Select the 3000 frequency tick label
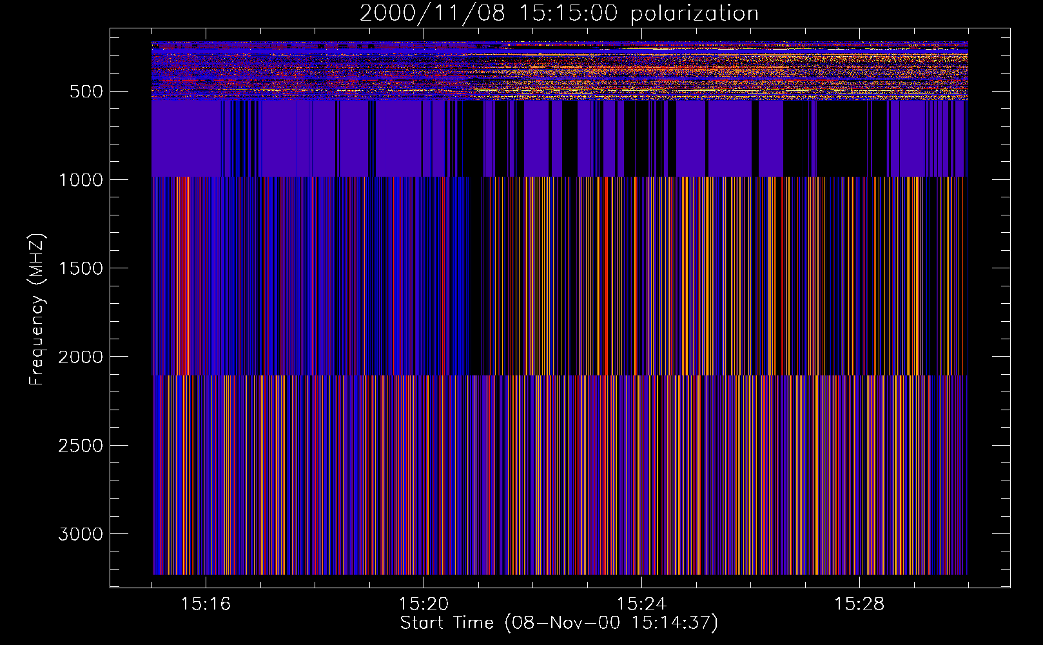Screen dimensions: 1043x645 click(x=81, y=534)
